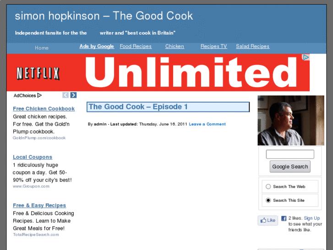Click the Leave a Comment link
333x250 pixels.
tap(207, 124)
